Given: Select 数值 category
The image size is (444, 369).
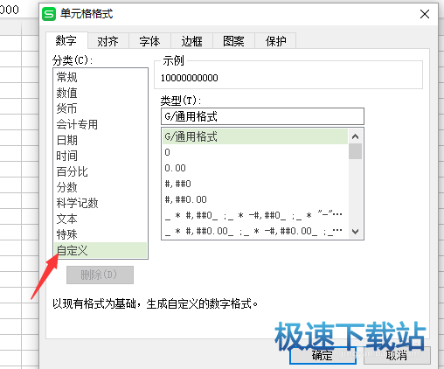Looking at the screenshot, I should tap(101, 93).
